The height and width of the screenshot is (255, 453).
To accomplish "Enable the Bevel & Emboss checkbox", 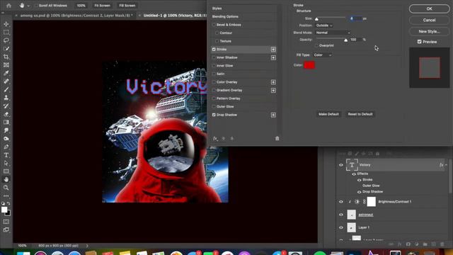I will (214, 25).
